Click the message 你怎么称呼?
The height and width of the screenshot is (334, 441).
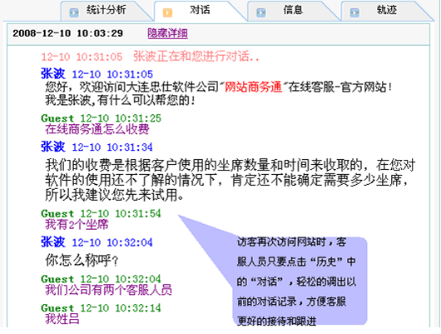click(82, 260)
